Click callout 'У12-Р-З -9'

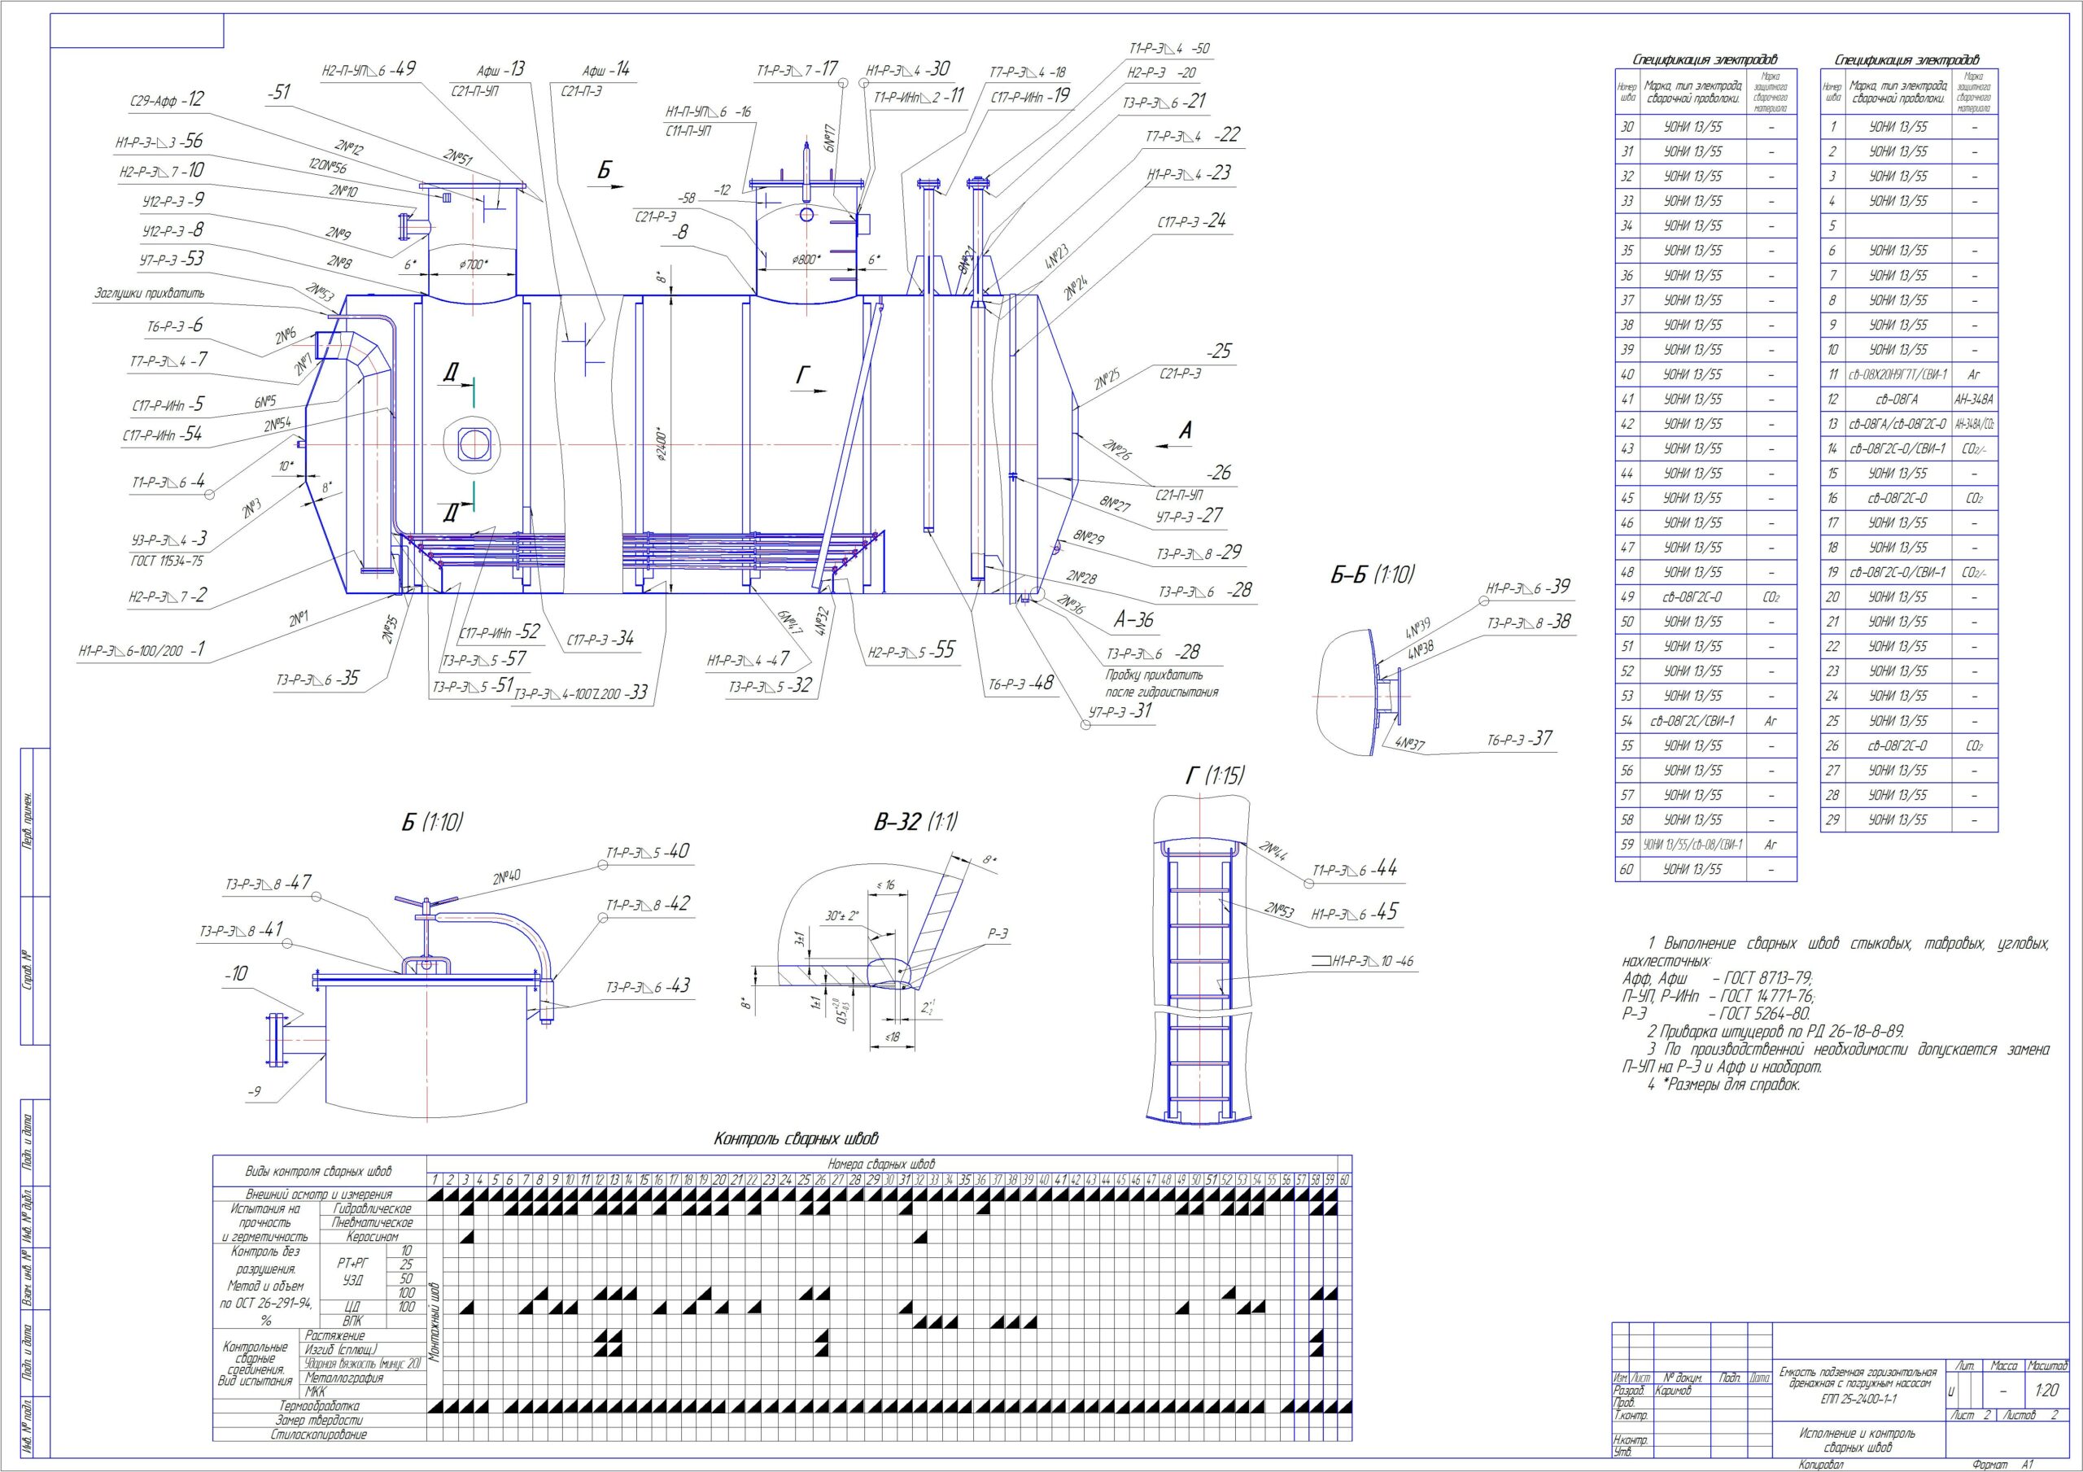tap(173, 199)
